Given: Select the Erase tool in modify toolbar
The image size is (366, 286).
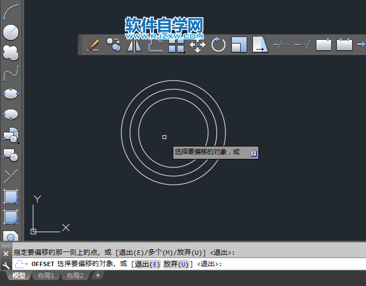Looking at the screenshot, I should tap(93, 45).
